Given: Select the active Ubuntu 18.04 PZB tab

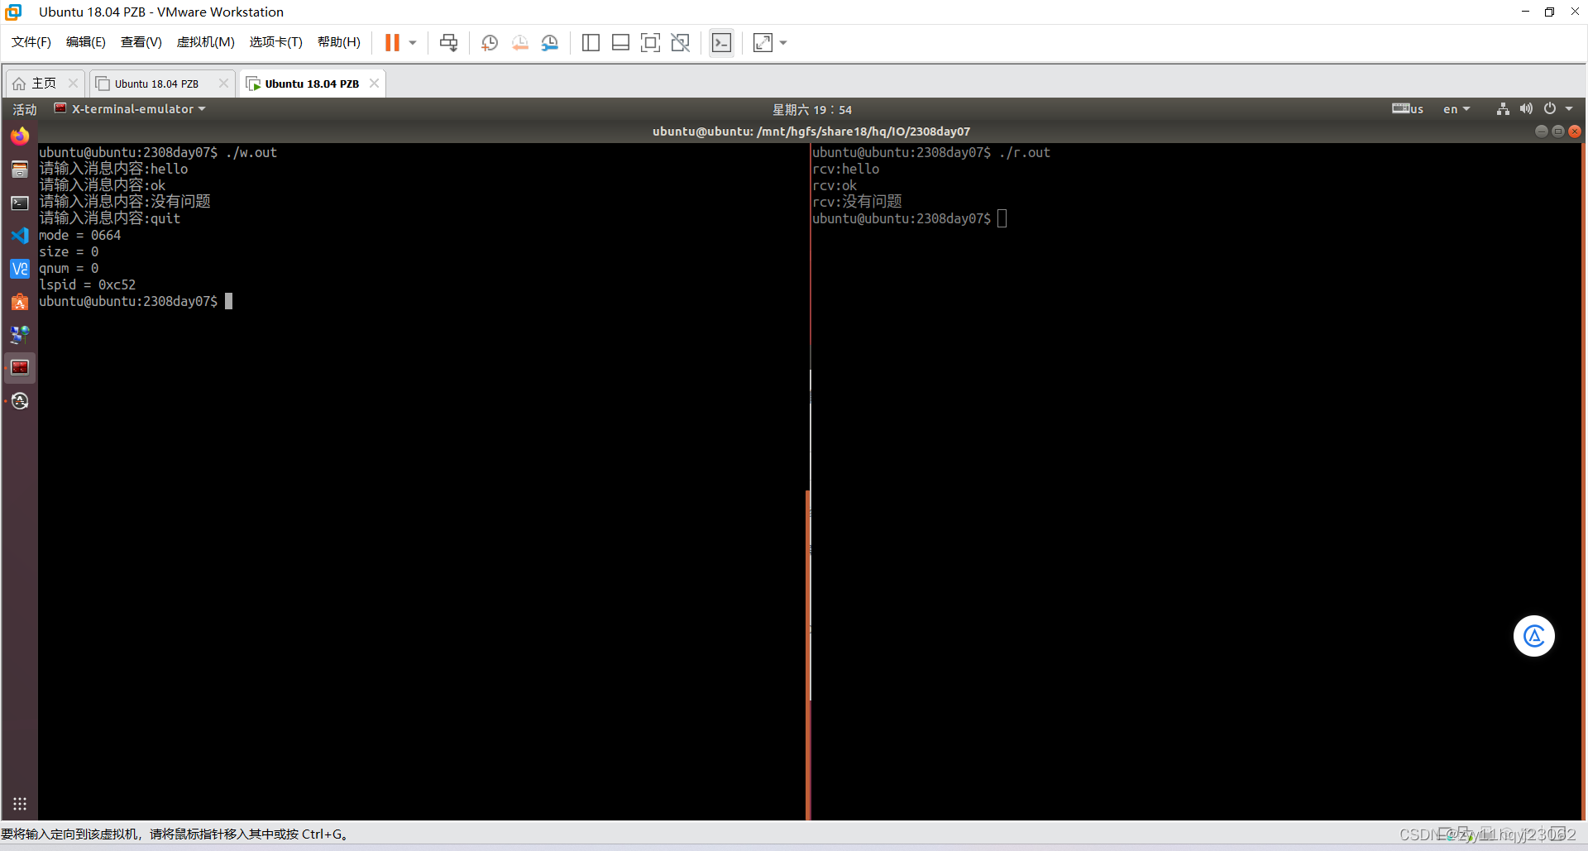Looking at the screenshot, I should pos(311,84).
